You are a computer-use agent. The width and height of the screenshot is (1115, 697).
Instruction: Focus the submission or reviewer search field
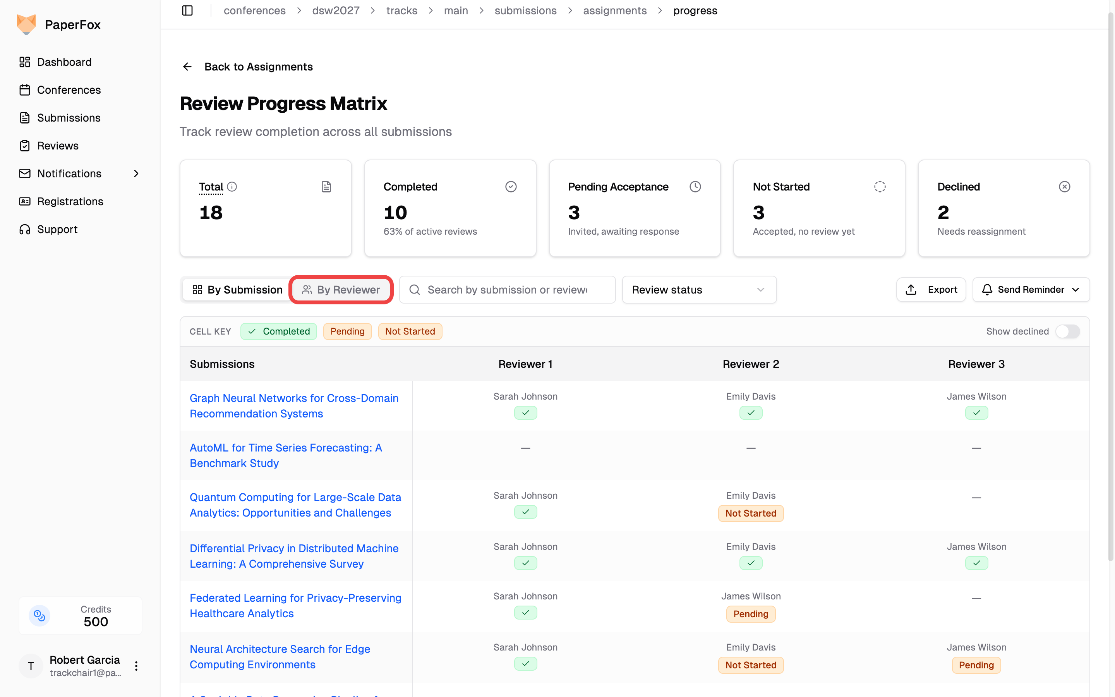click(x=507, y=290)
